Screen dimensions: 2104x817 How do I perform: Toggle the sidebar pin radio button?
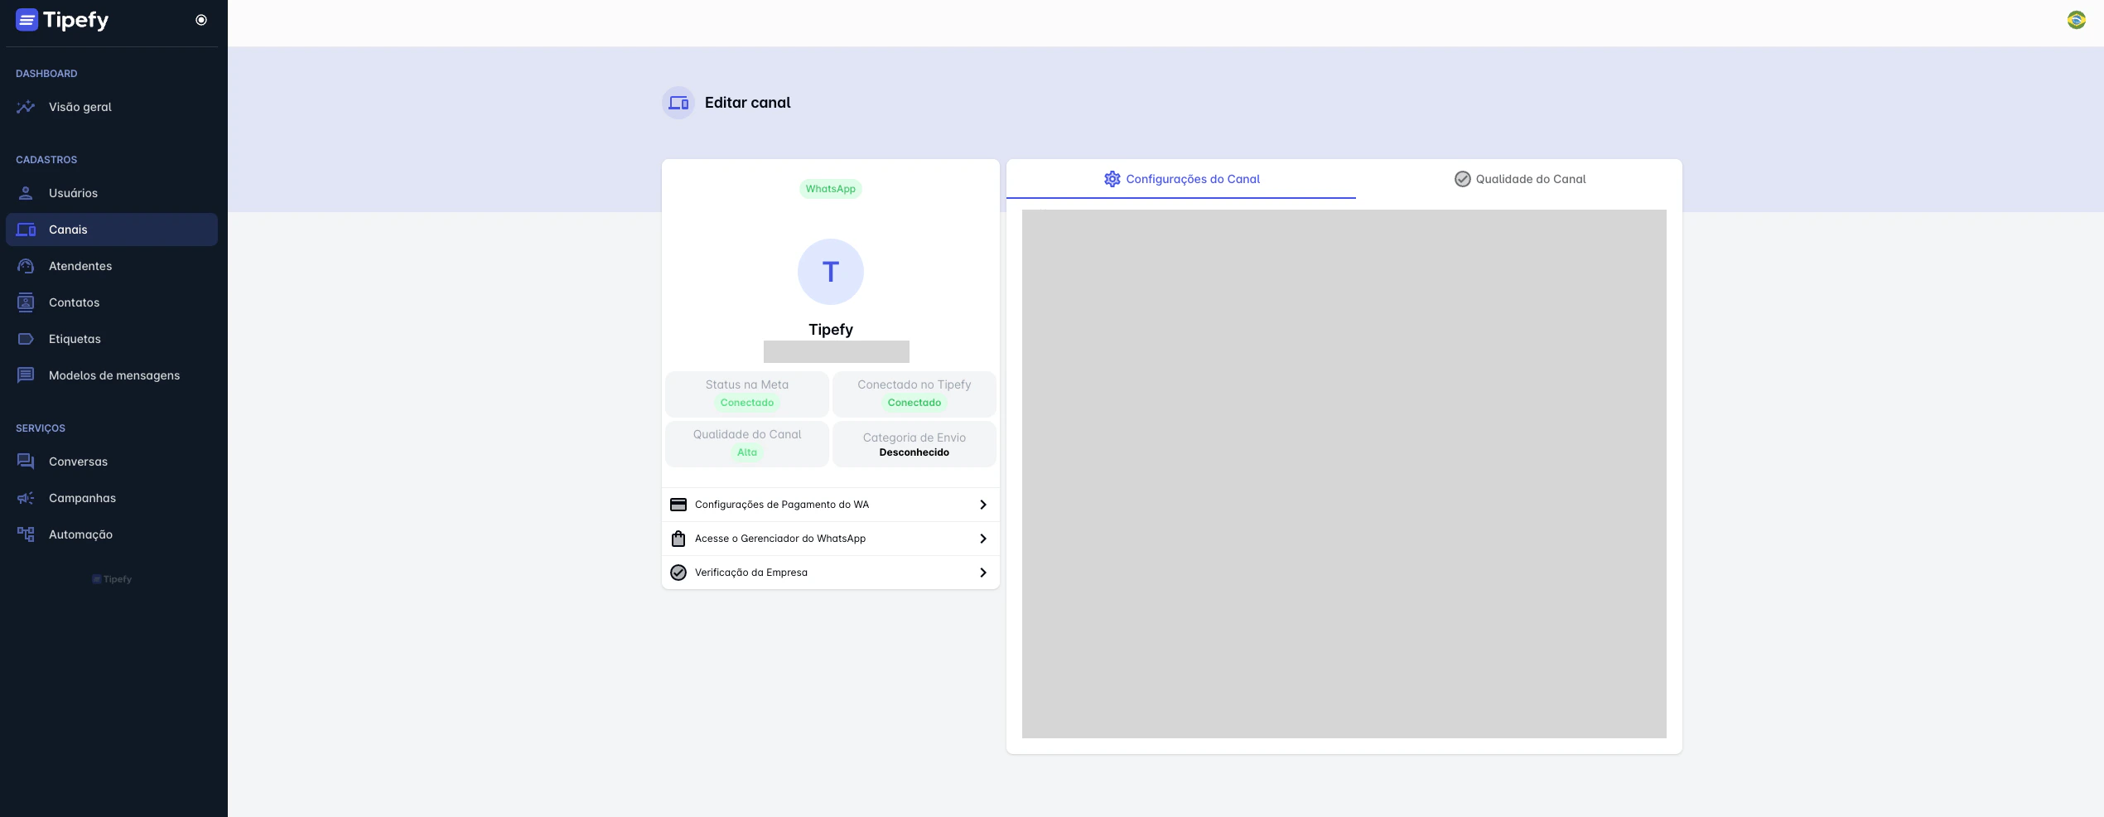coord(201,20)
